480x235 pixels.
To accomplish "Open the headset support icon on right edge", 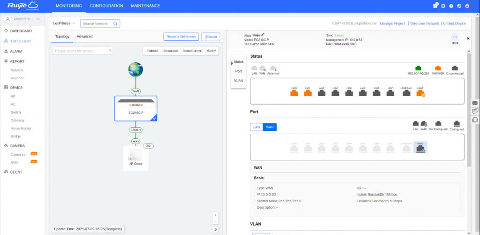I will pos(475,120).
